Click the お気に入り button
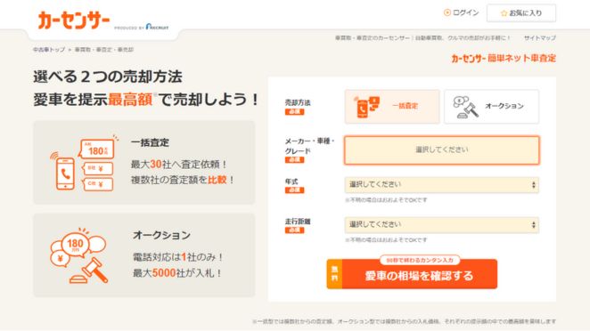This screenshot has width=590, height=331. 521,13
